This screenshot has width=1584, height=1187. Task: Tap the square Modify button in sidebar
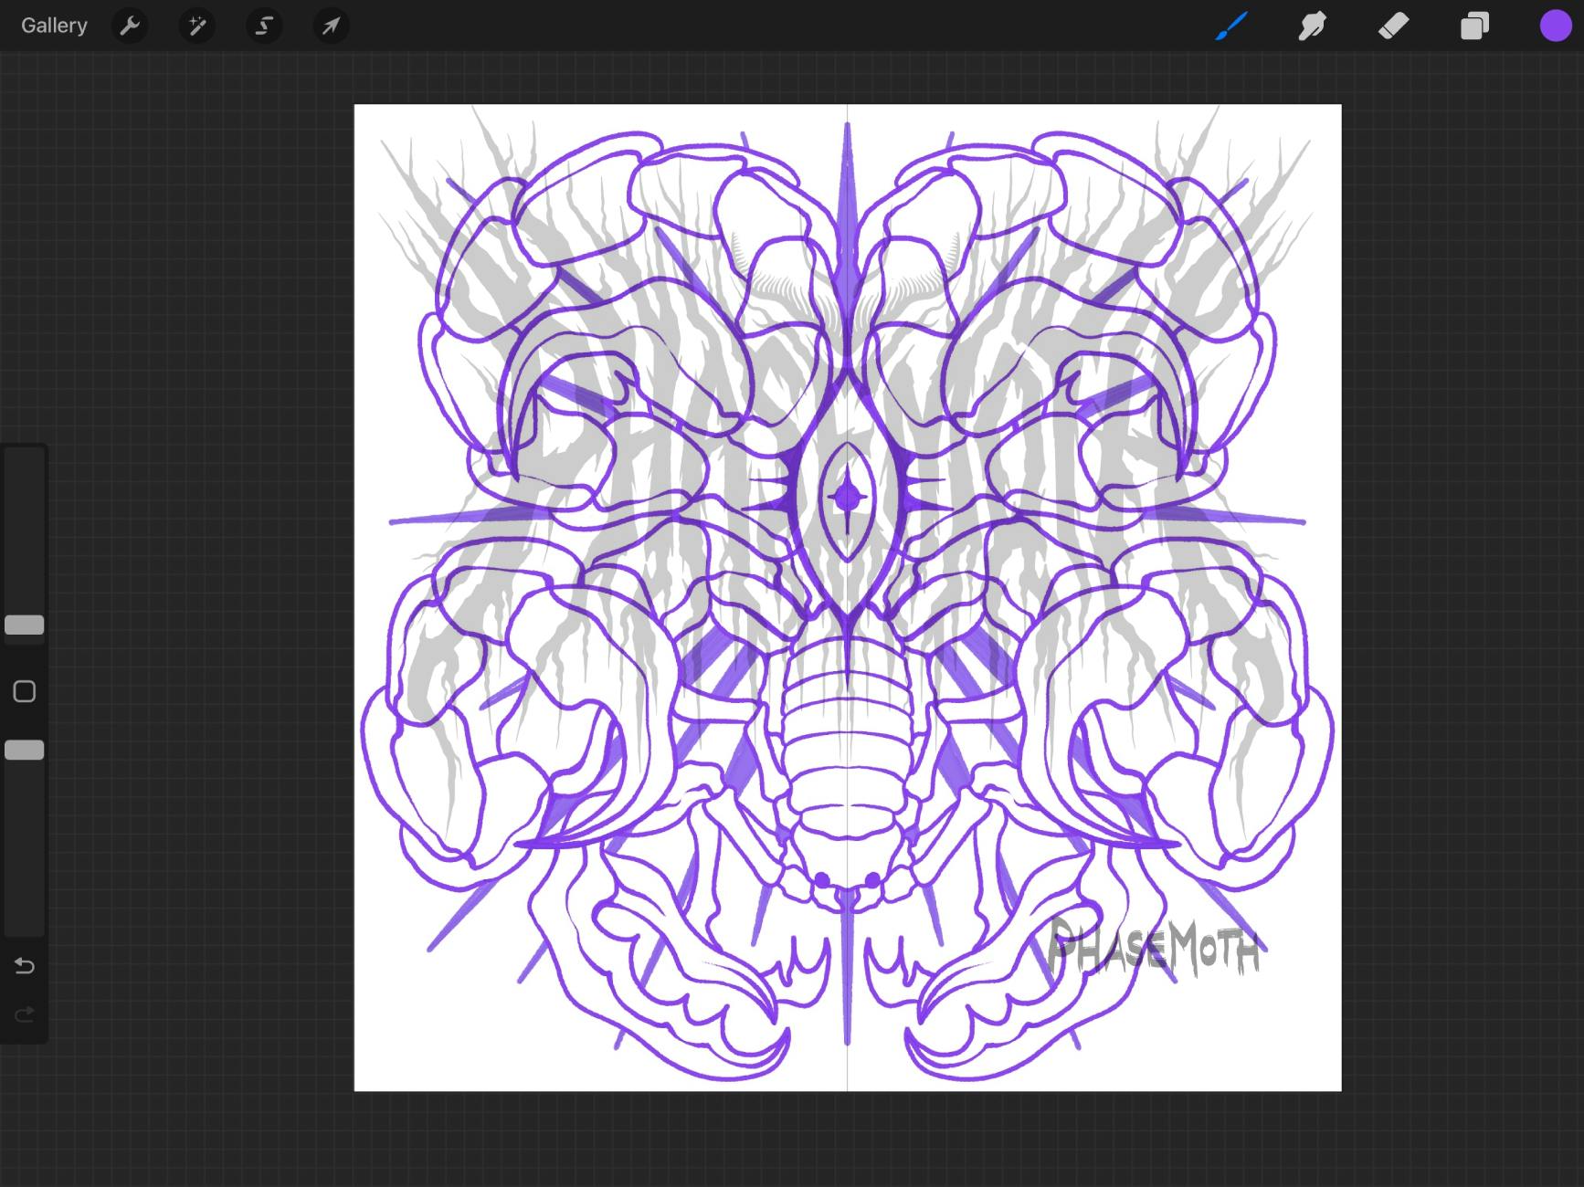pos(25,692)
